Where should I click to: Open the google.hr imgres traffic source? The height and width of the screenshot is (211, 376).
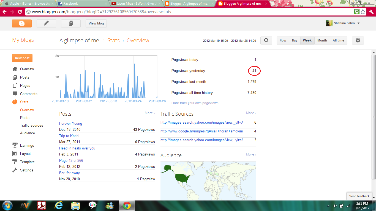click(x=202, y=131)
